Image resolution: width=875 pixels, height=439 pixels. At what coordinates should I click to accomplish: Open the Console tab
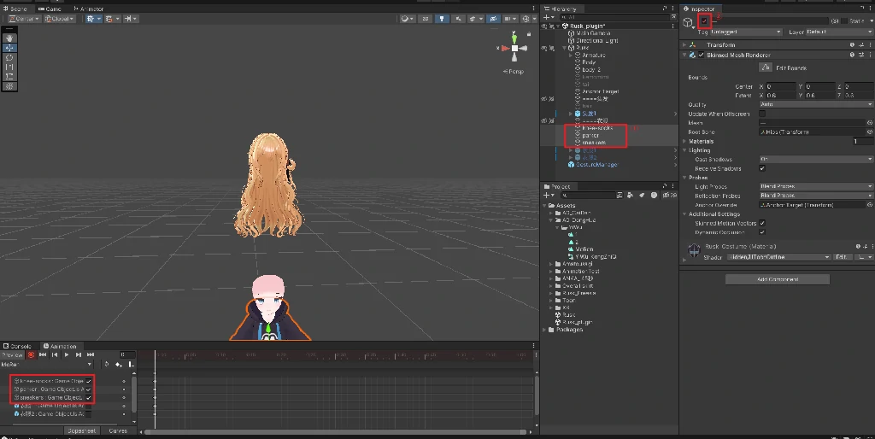click(19, 346)
